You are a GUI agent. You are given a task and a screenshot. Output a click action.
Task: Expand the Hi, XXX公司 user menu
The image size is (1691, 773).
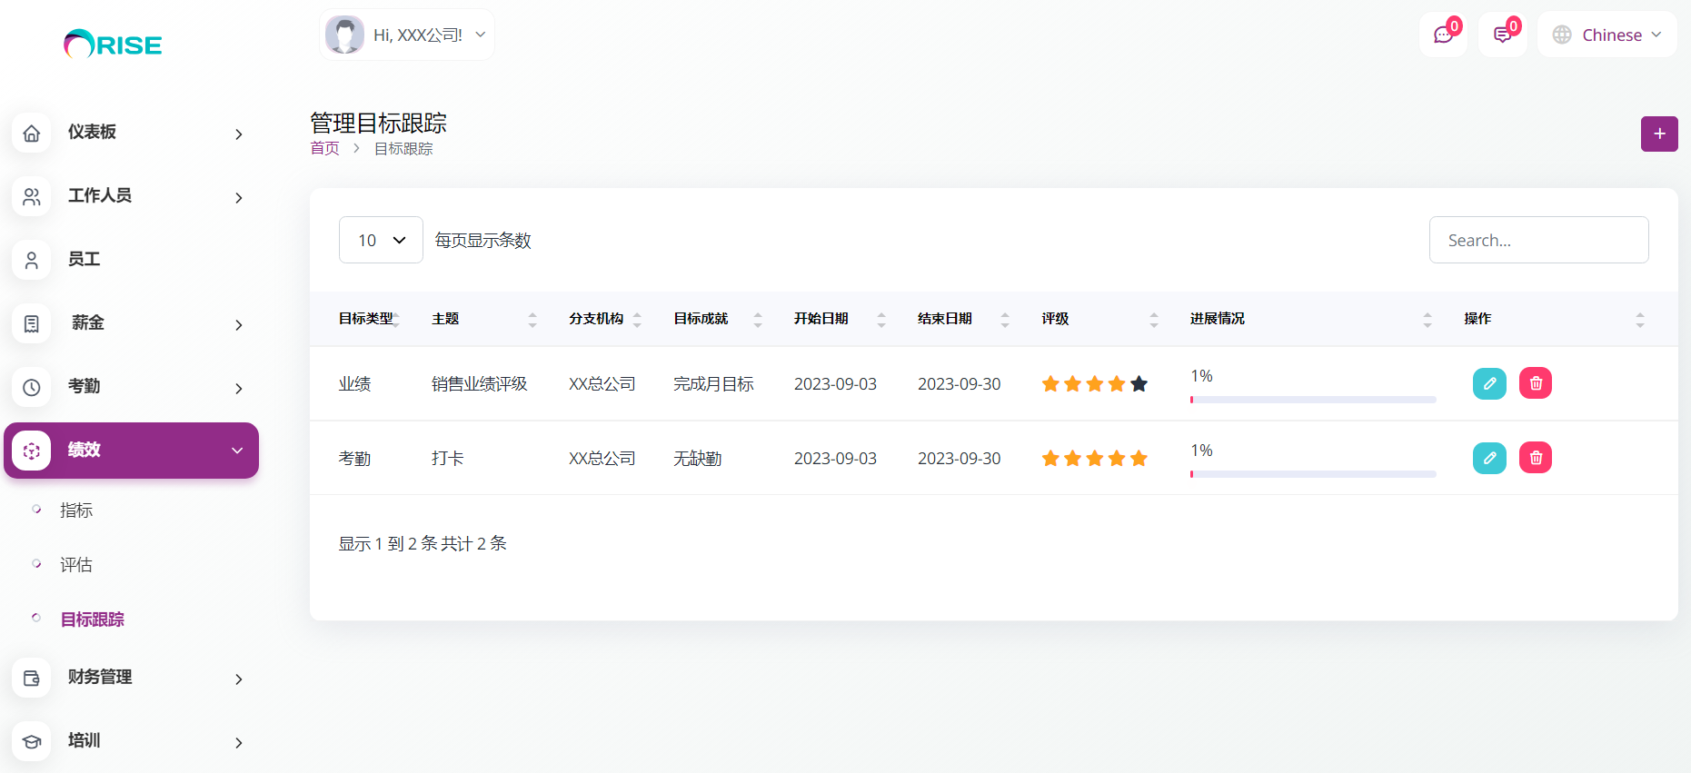pos(407,35)
